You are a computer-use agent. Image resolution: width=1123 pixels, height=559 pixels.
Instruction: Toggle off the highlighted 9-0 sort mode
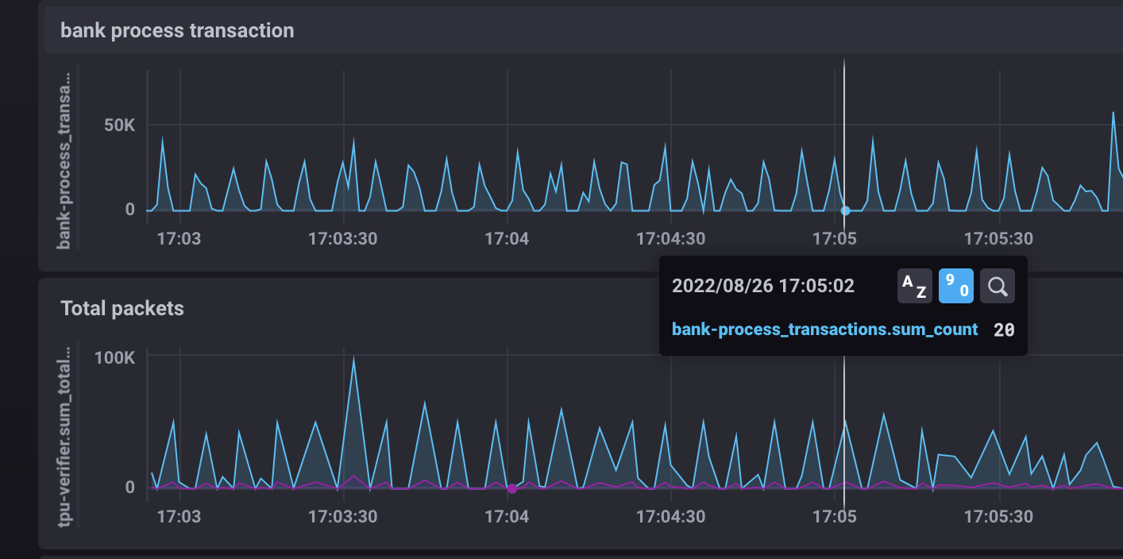[956, 286]
